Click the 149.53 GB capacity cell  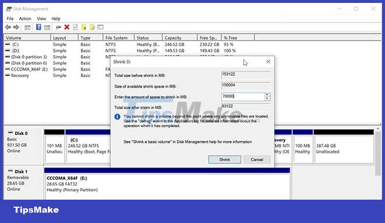[174, 51]
